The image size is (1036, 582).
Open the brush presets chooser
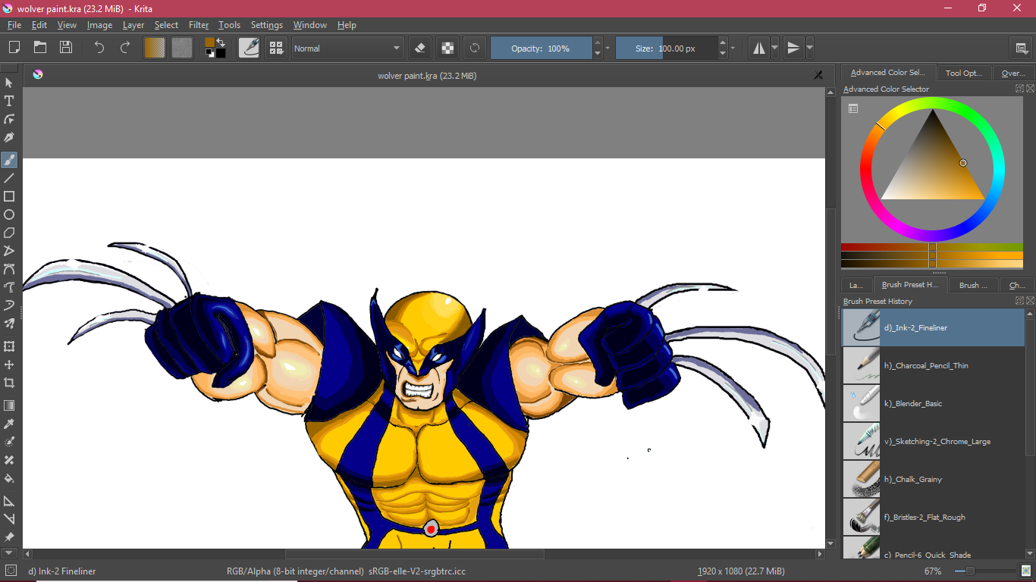click(275, 48)
